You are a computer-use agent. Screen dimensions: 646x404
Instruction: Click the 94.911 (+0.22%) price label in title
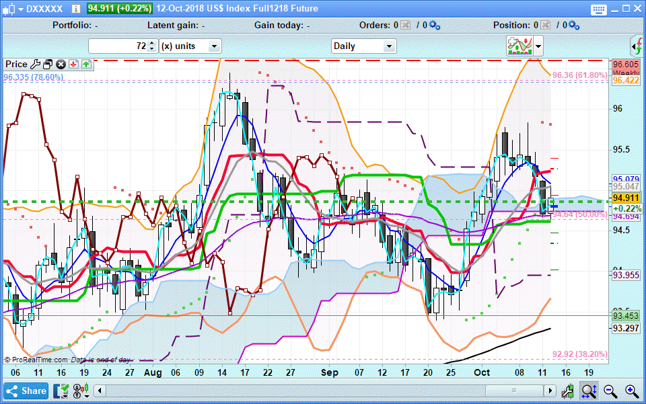(x=120, y=8)
